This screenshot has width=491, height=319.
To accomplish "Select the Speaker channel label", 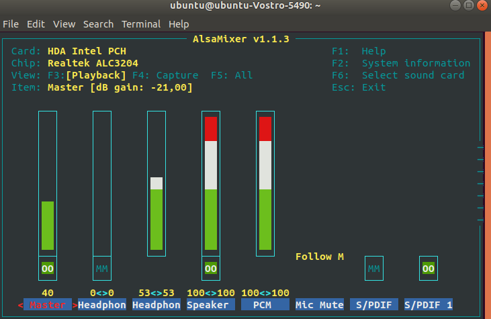I will point(211,305).
